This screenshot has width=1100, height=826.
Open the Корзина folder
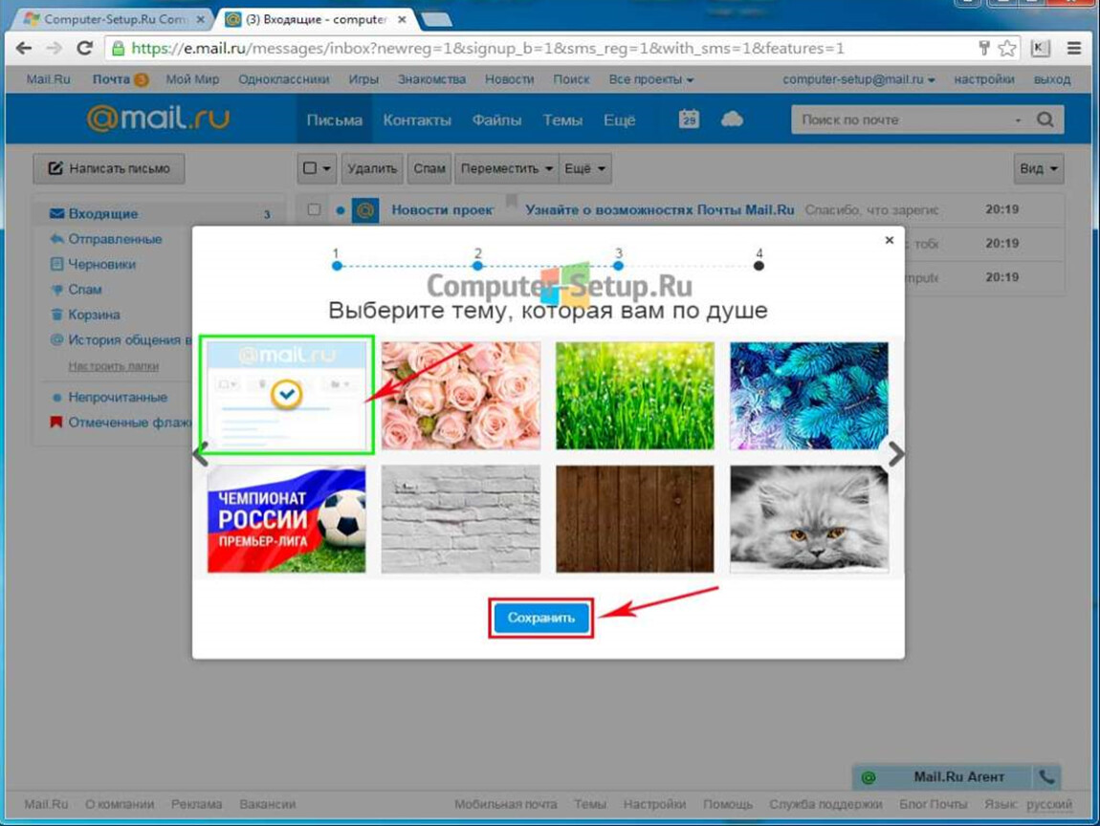pos(94,315)
